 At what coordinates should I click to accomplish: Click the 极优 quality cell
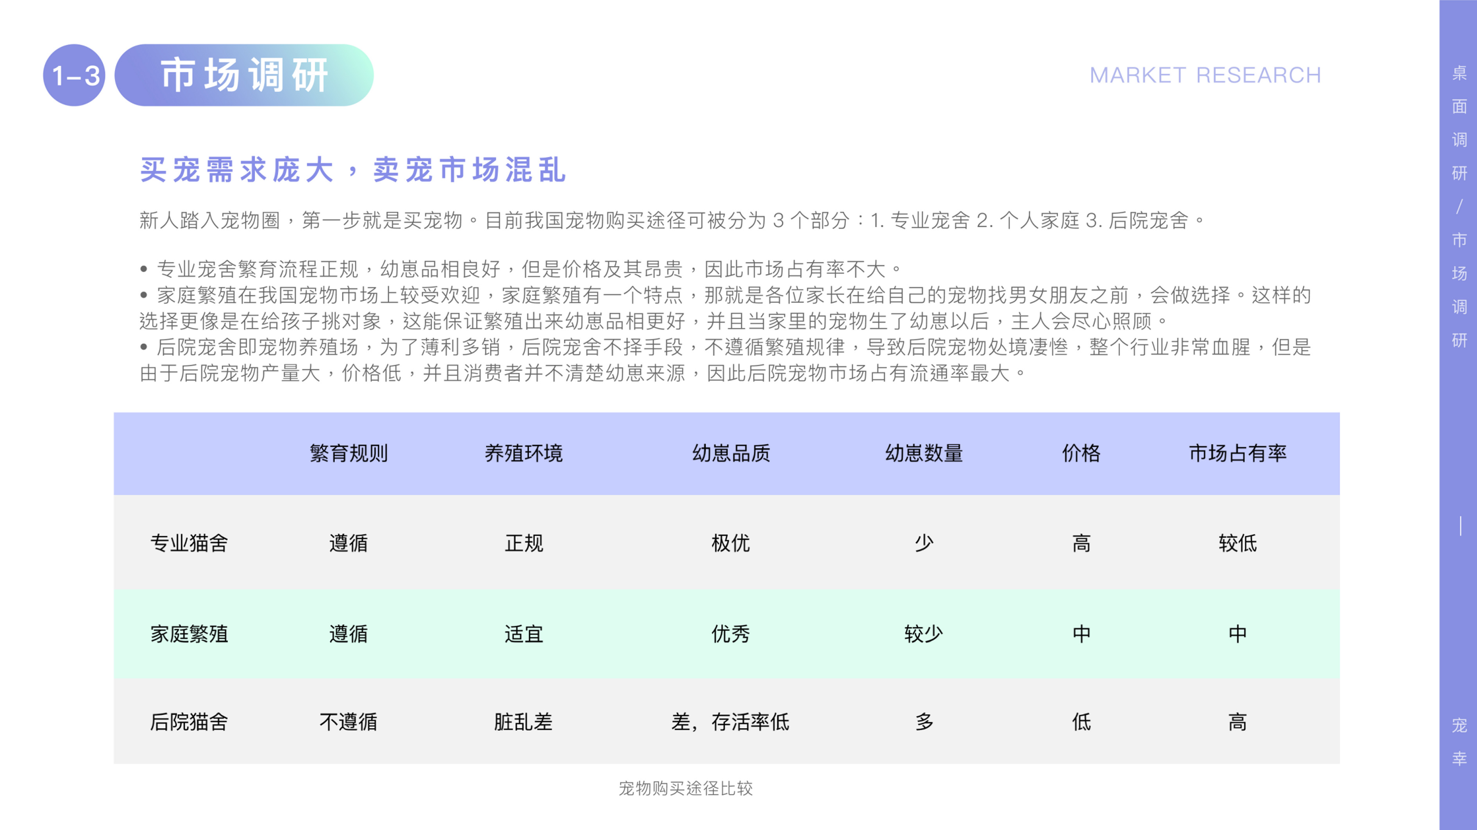pos(730,542)
